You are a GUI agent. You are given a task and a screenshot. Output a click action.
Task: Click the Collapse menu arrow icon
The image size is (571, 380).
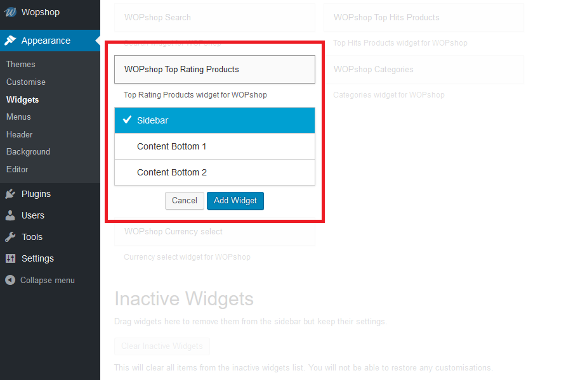[10, 280]
